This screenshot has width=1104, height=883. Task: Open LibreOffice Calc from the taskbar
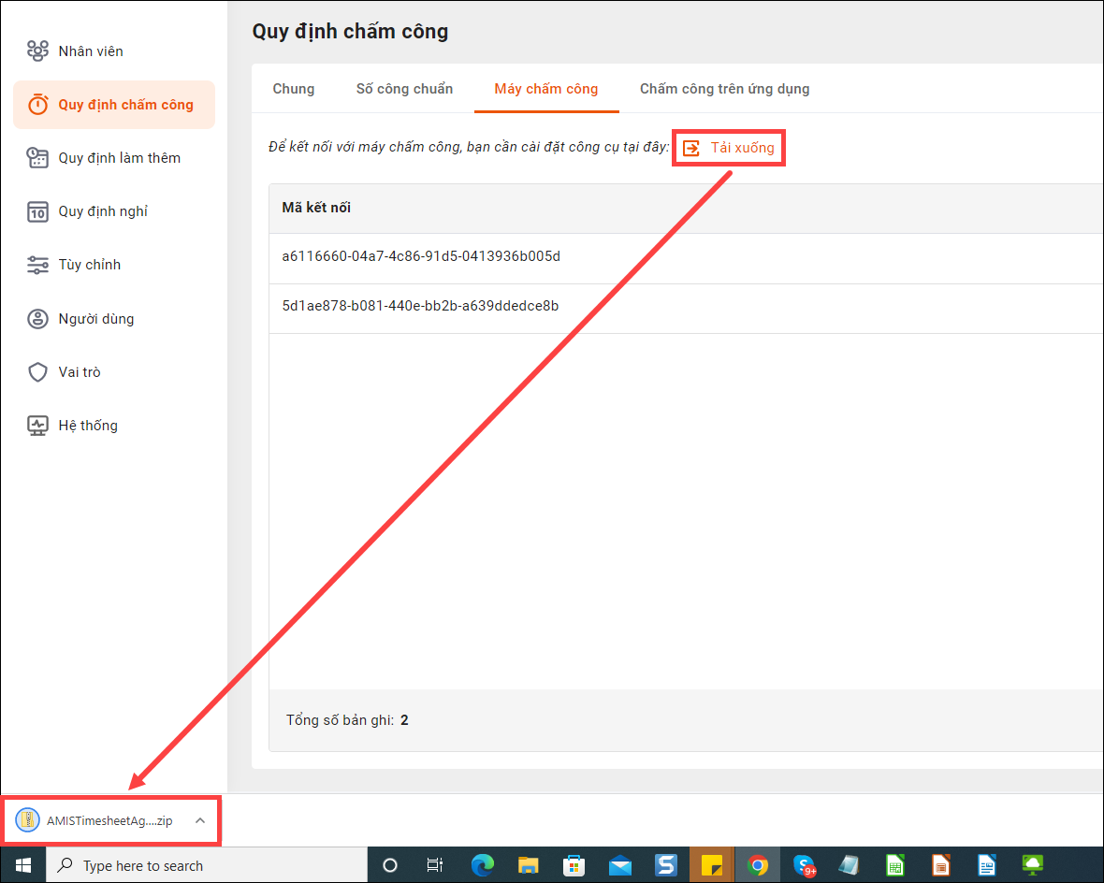click(x=895, y=865)
